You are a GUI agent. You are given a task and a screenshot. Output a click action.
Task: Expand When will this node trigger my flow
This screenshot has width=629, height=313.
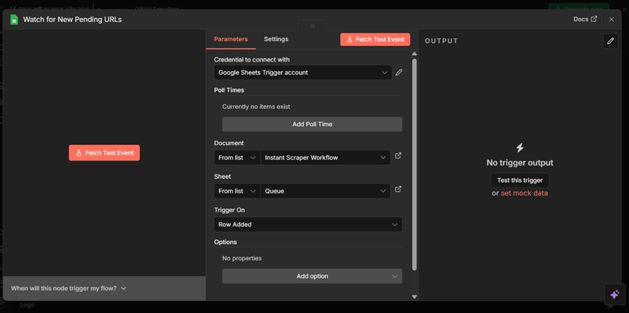69,288
